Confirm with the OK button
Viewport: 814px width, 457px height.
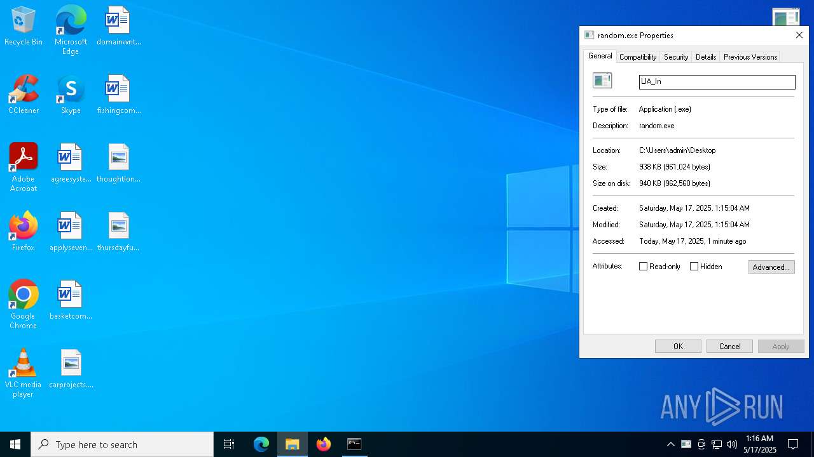tap(678, 346)
